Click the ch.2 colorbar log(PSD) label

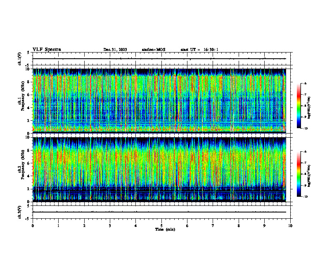coord(309,176)
